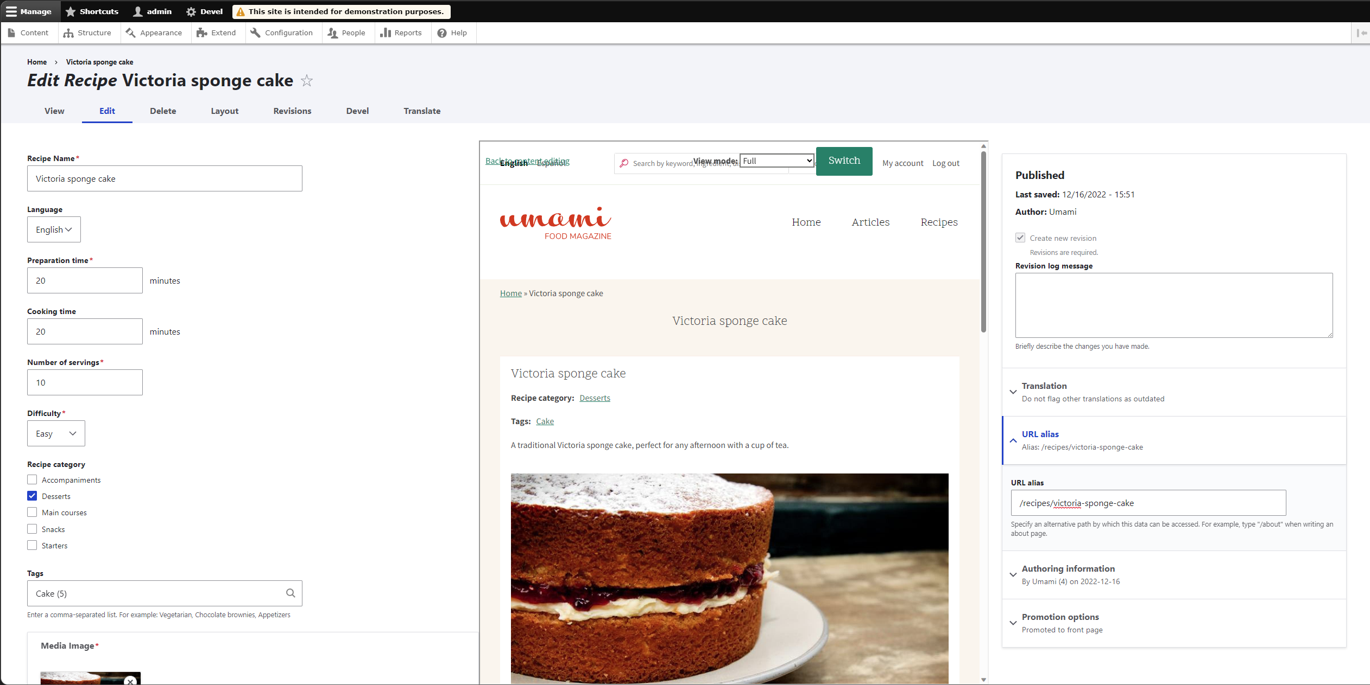Screen dimensions: 1370x685
Task: Open the Manage hamburger menu
Action: (x=30, y=11)
